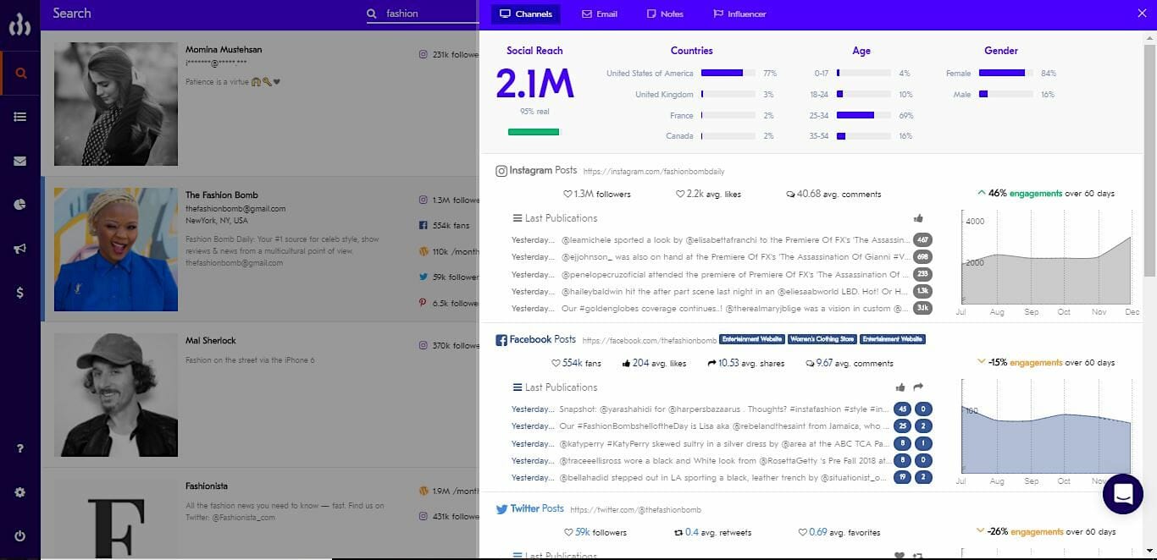
Task: Click the Female 84% gender bar
Action: (x=1005, y=74)
